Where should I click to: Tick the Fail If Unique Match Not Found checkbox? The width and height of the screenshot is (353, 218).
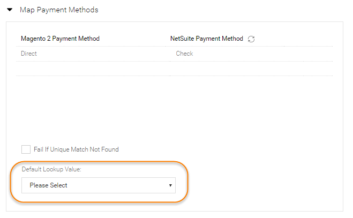click(26, 149)
